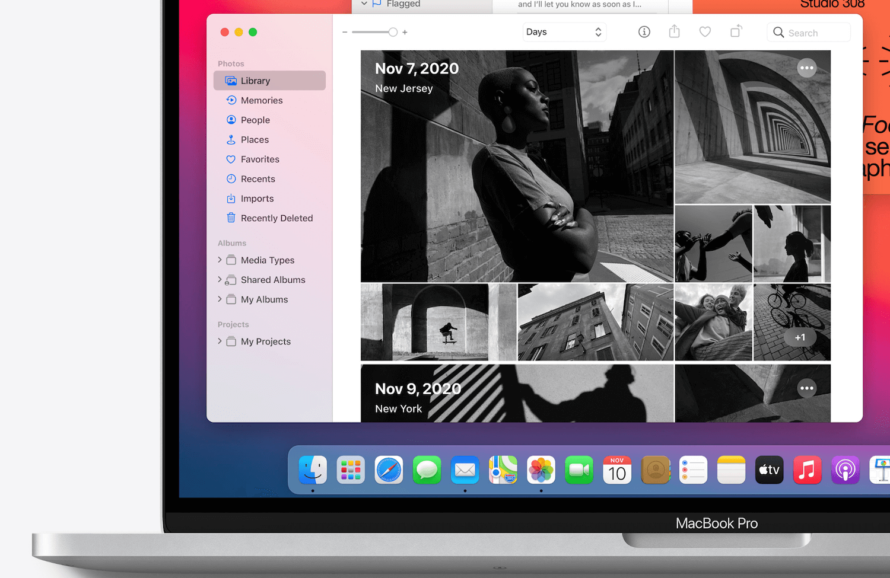
Task: Click the zoom in plus button
Action: click(x=405, y=33)
